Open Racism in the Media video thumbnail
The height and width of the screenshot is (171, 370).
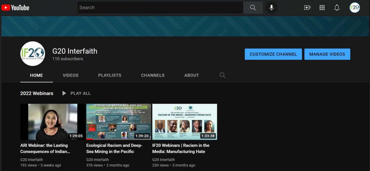click(185, 122)
